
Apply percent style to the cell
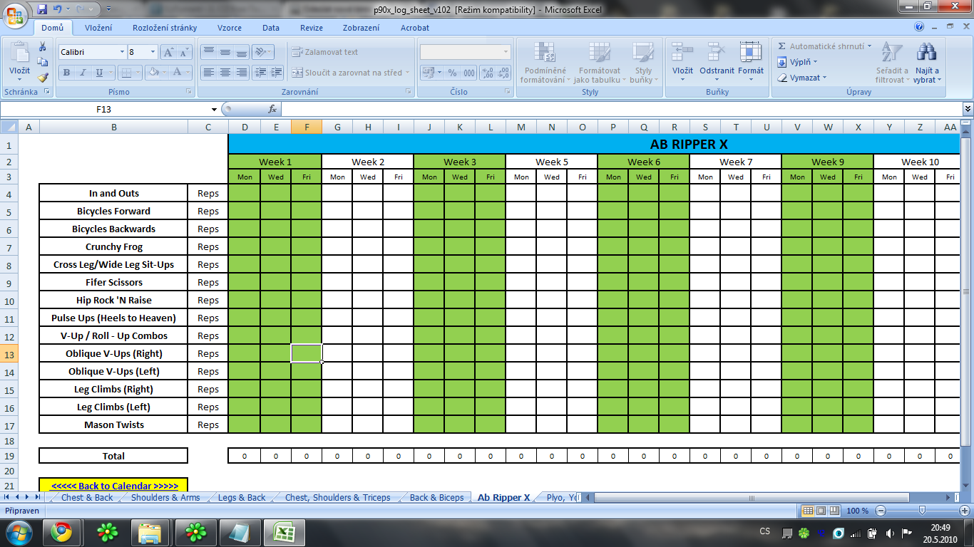click(x=451, y=73)
